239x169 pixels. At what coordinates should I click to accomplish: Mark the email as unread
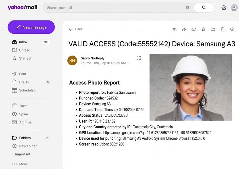coord(194,29)
